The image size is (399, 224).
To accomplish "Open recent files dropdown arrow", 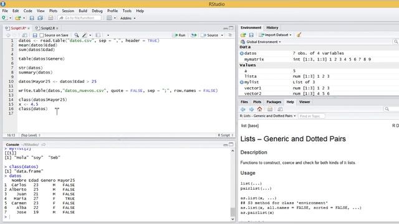I will coord(24,18).
